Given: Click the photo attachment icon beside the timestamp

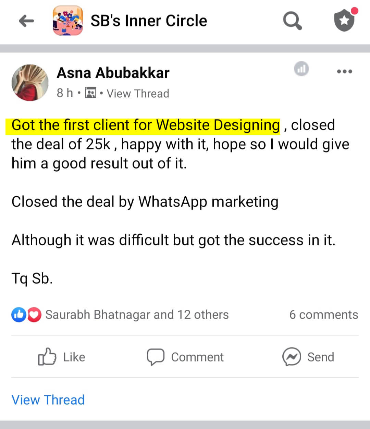Looking at the screenshot, I should tap(90, 93).
